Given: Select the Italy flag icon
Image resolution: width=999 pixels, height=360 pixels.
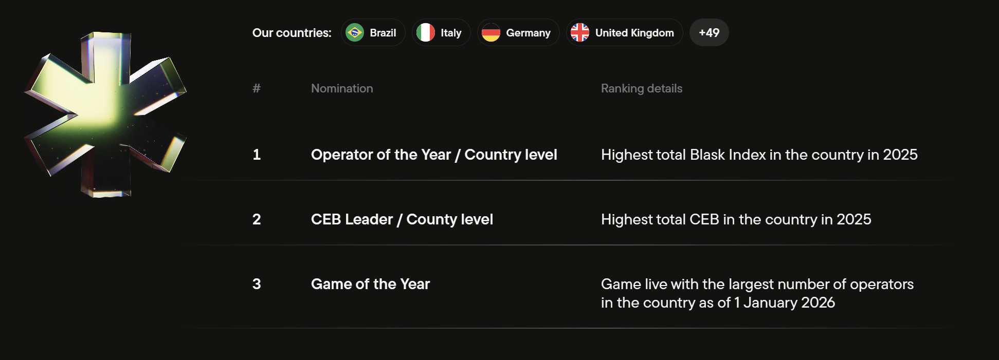Looking at the screenshot, I should point(425,32).
